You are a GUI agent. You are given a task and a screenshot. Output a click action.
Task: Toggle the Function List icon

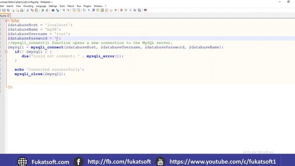[106, 10]
